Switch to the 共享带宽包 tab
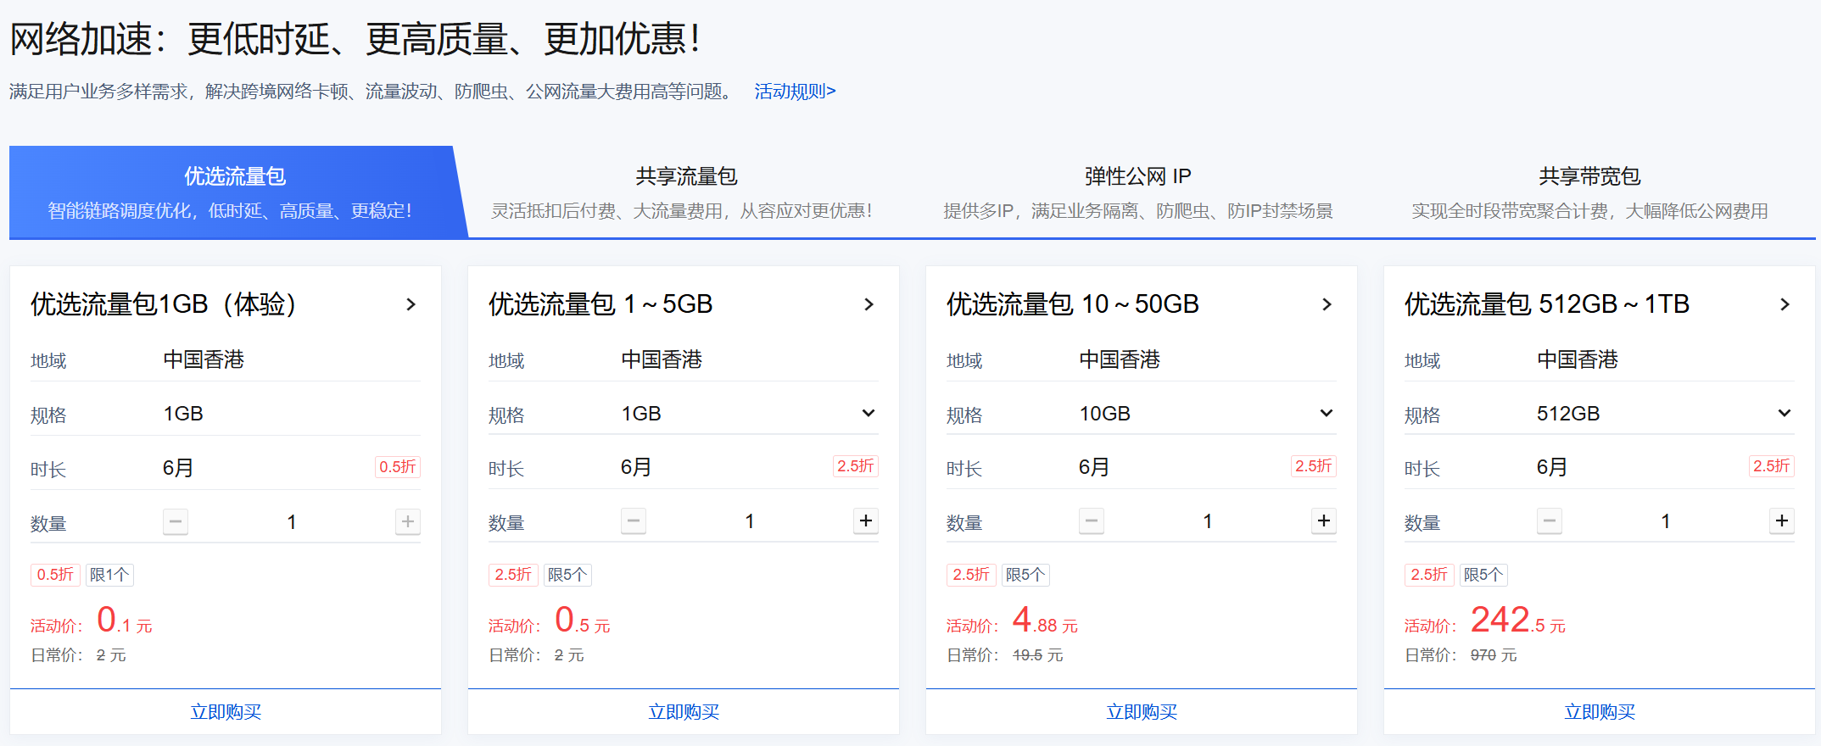The image size is (1821, 746). coord(1589,192)
